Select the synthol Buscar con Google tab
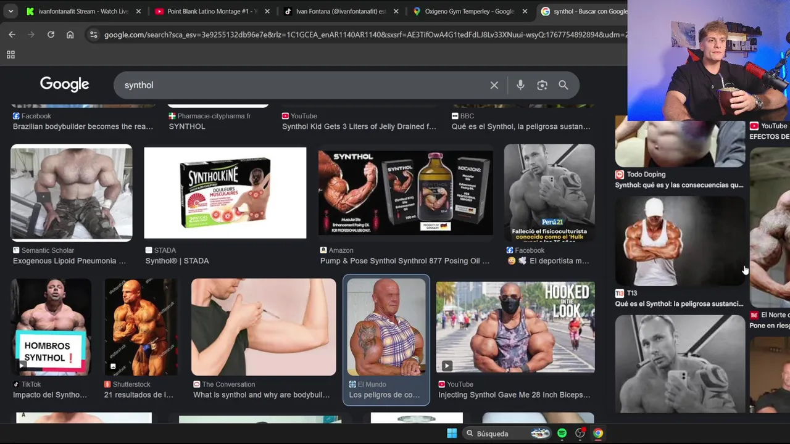The width and height of the screenshot is (790, 444). [581, 11]
